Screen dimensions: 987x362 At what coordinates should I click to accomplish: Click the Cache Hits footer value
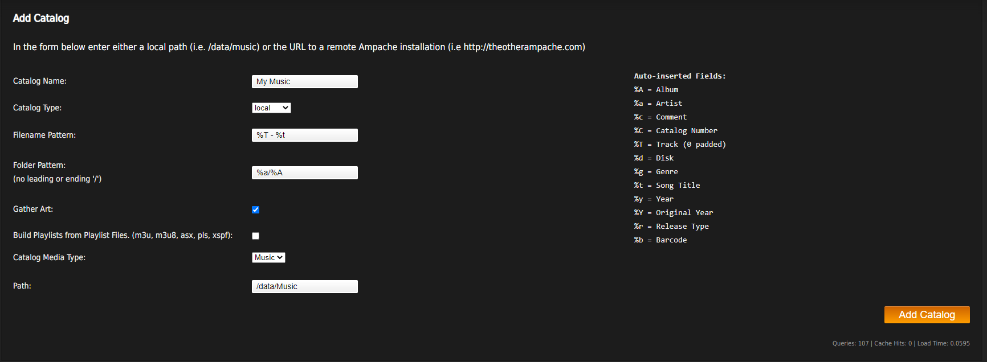[892, 343]
